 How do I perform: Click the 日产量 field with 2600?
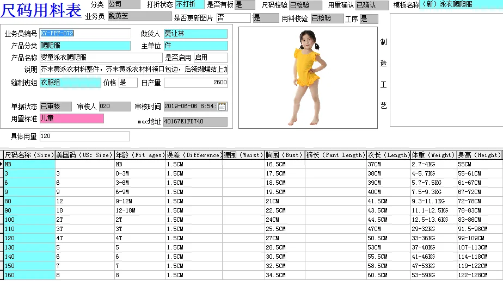click(195, 83)
